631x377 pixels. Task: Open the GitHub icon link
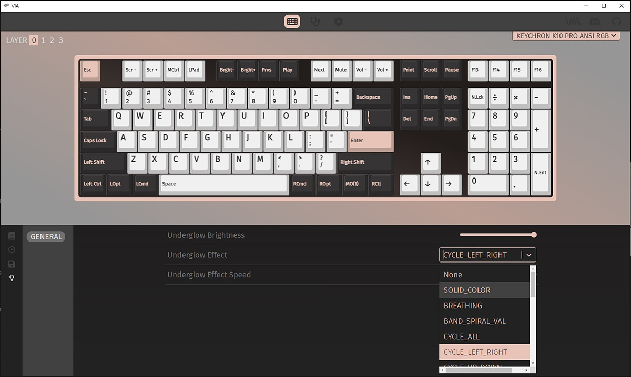click(617, 22)
